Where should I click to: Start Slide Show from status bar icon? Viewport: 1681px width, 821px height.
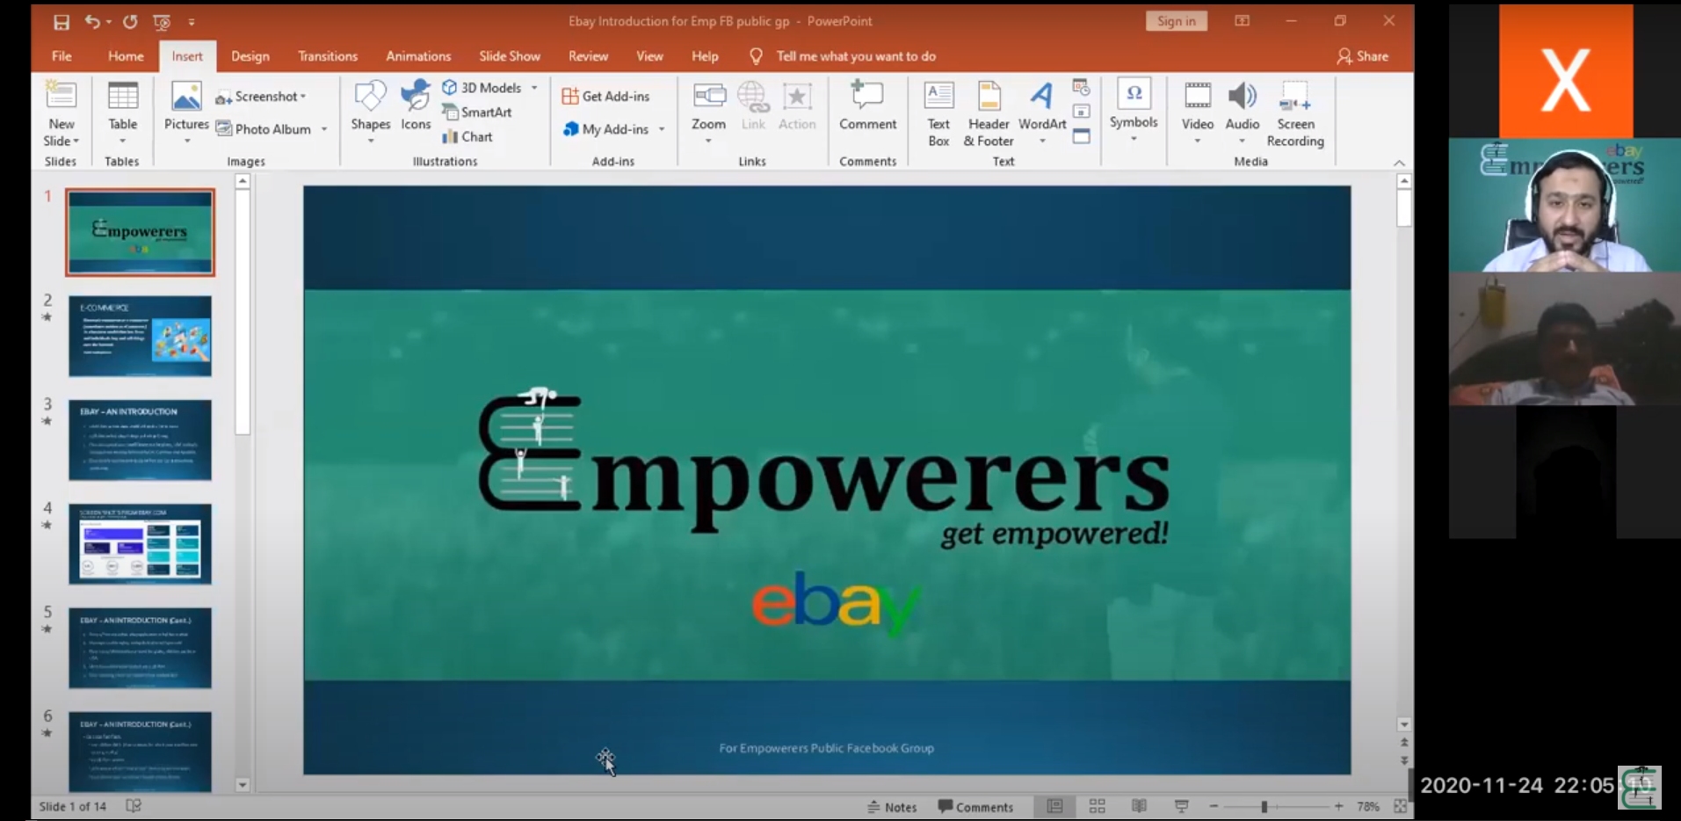[1181, 806]
